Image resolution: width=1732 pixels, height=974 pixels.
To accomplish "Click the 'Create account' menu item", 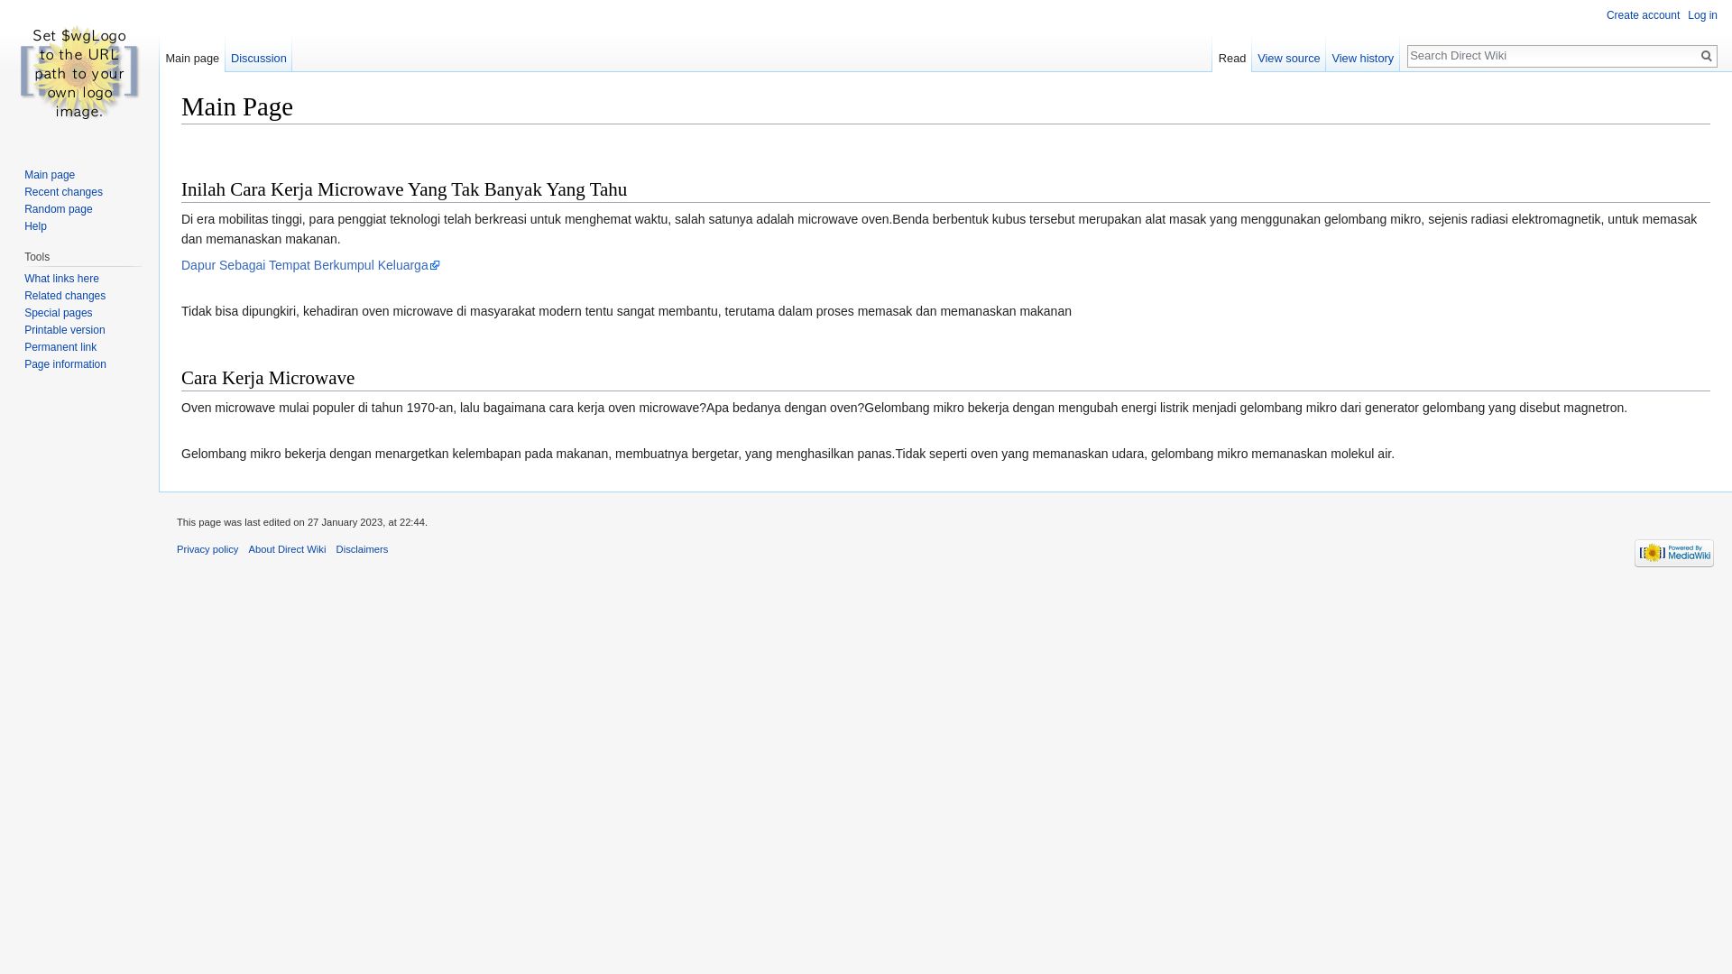I will click(1643, 15).
